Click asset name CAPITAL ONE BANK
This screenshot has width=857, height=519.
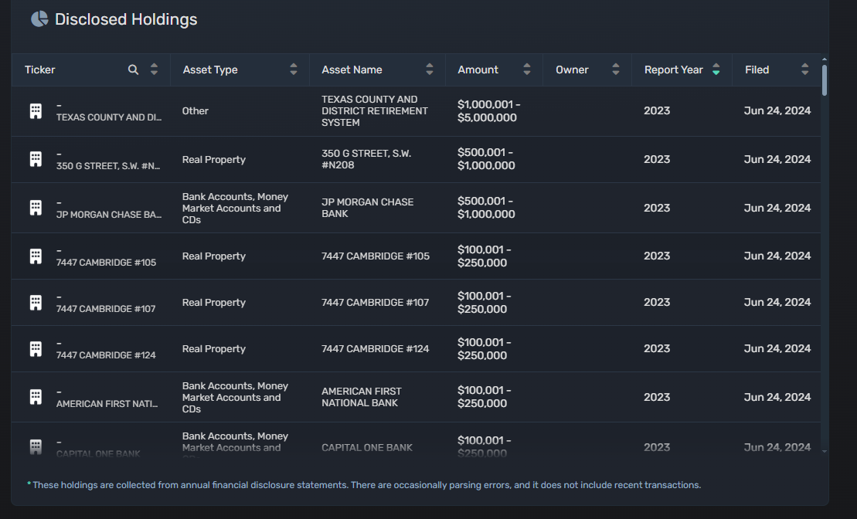click(367, 447)
